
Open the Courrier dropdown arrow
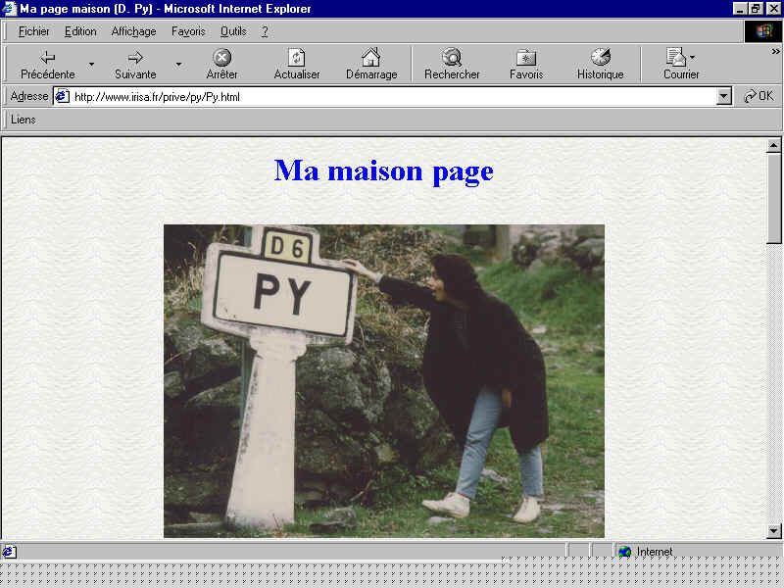[x=692, y=57]
